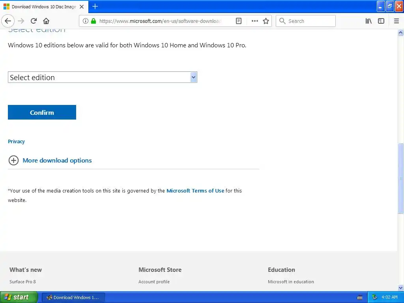Image resolution: width=404 pixels, height=303 pixels.
Task: Open the More download options link
Action: point(57,160)
